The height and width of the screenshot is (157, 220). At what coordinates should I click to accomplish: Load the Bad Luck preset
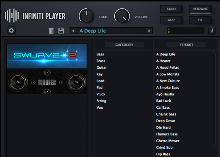(x=164, y=101)
